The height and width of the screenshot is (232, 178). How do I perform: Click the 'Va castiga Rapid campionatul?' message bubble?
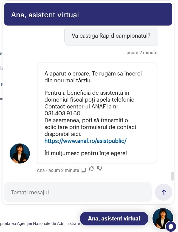click(x=111, y=36)
